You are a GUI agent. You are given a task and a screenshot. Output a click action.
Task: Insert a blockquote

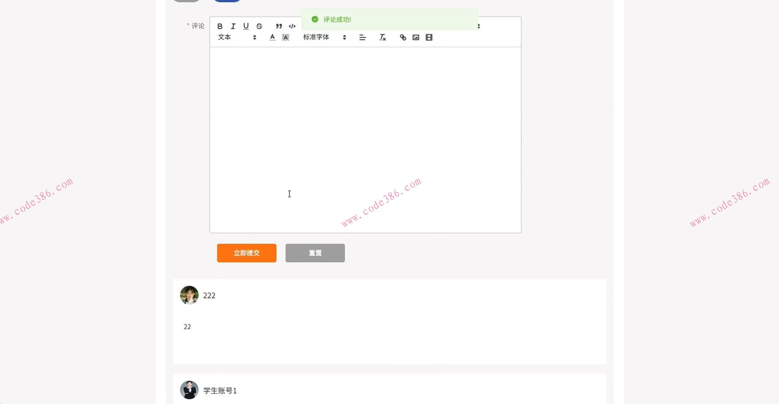(279, 26)
